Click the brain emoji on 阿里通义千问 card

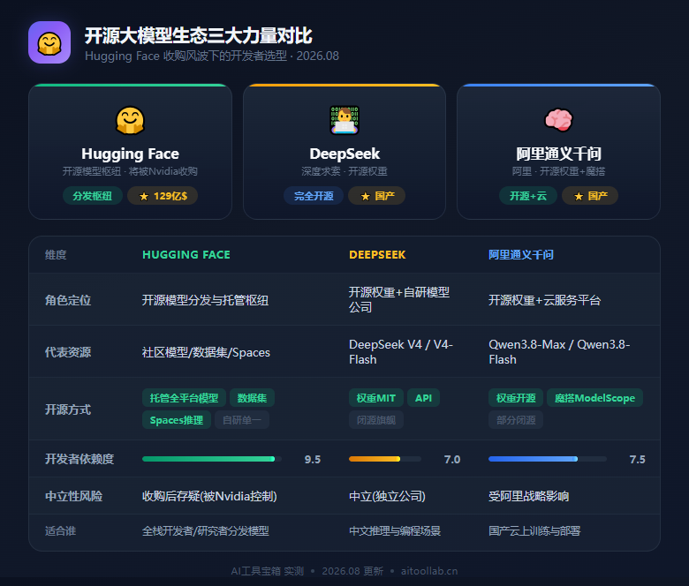pyautogui.click(x=558, y=120)
